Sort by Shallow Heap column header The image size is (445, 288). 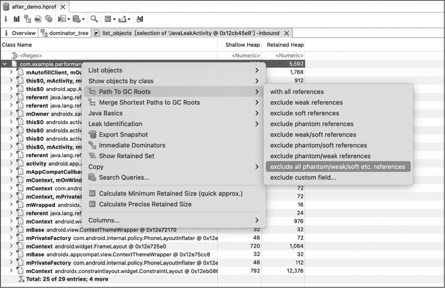pos(239,45)
